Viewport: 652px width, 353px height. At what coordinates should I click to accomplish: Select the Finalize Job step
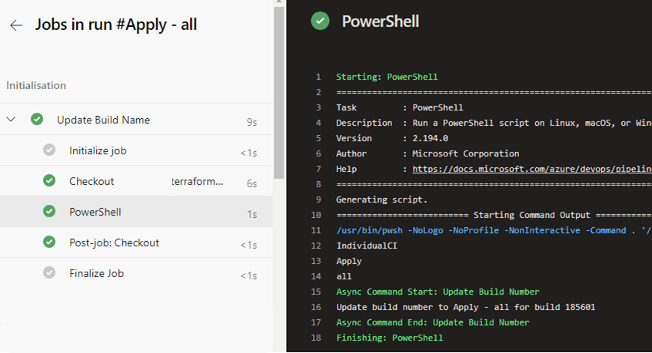point(96,274)
